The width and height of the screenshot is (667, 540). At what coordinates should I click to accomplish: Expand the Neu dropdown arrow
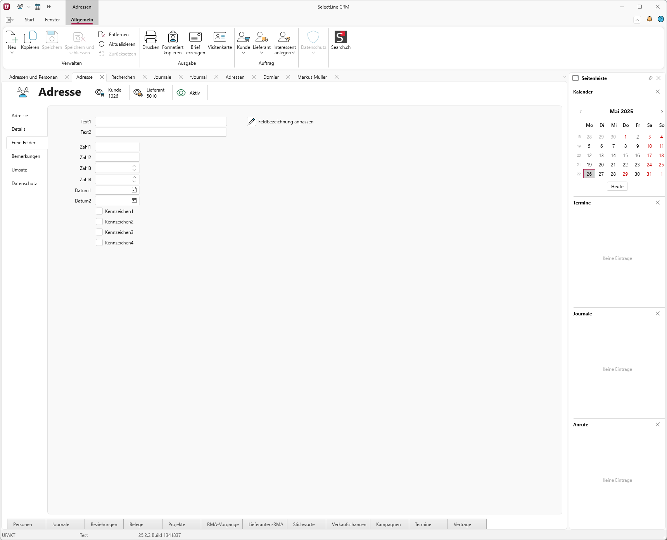(12, 53)
